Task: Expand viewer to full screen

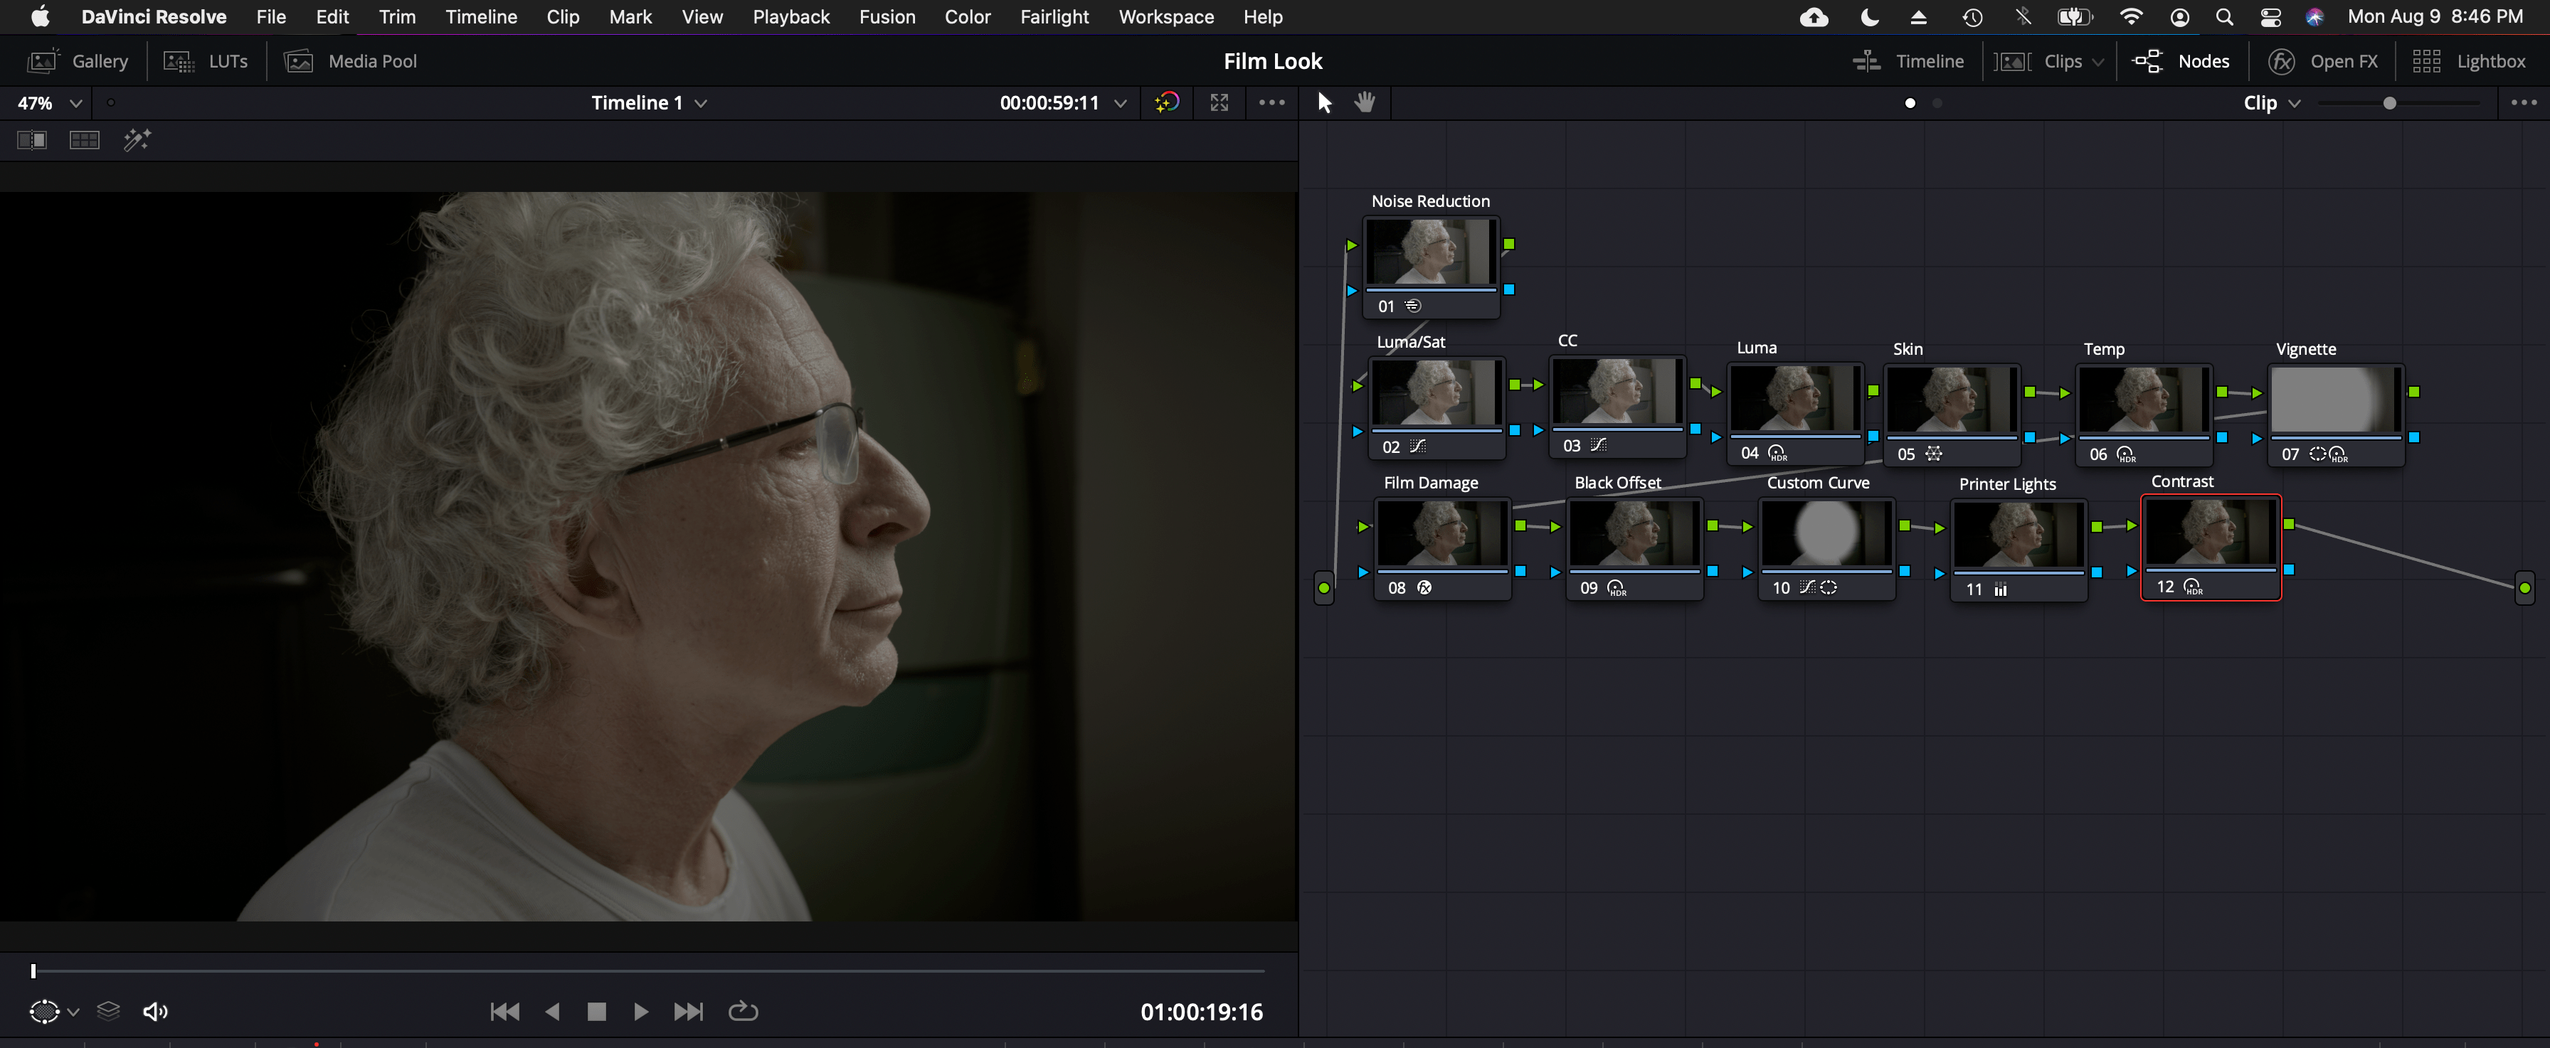Action: pyautogui.click(x=1220, y=102)
